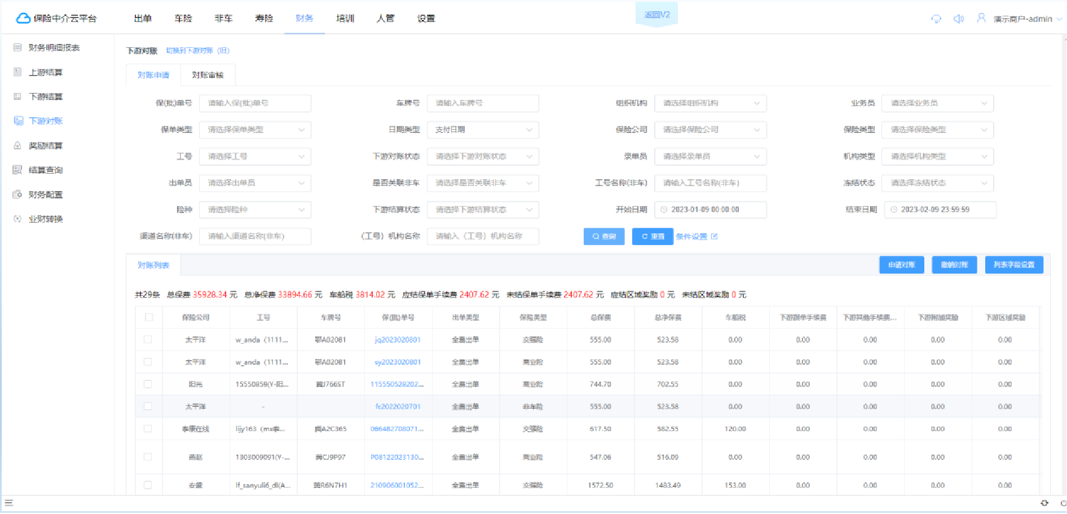Click the 撤销对账 button
Screen dimensions: 1067x514
tap(954, 265)
